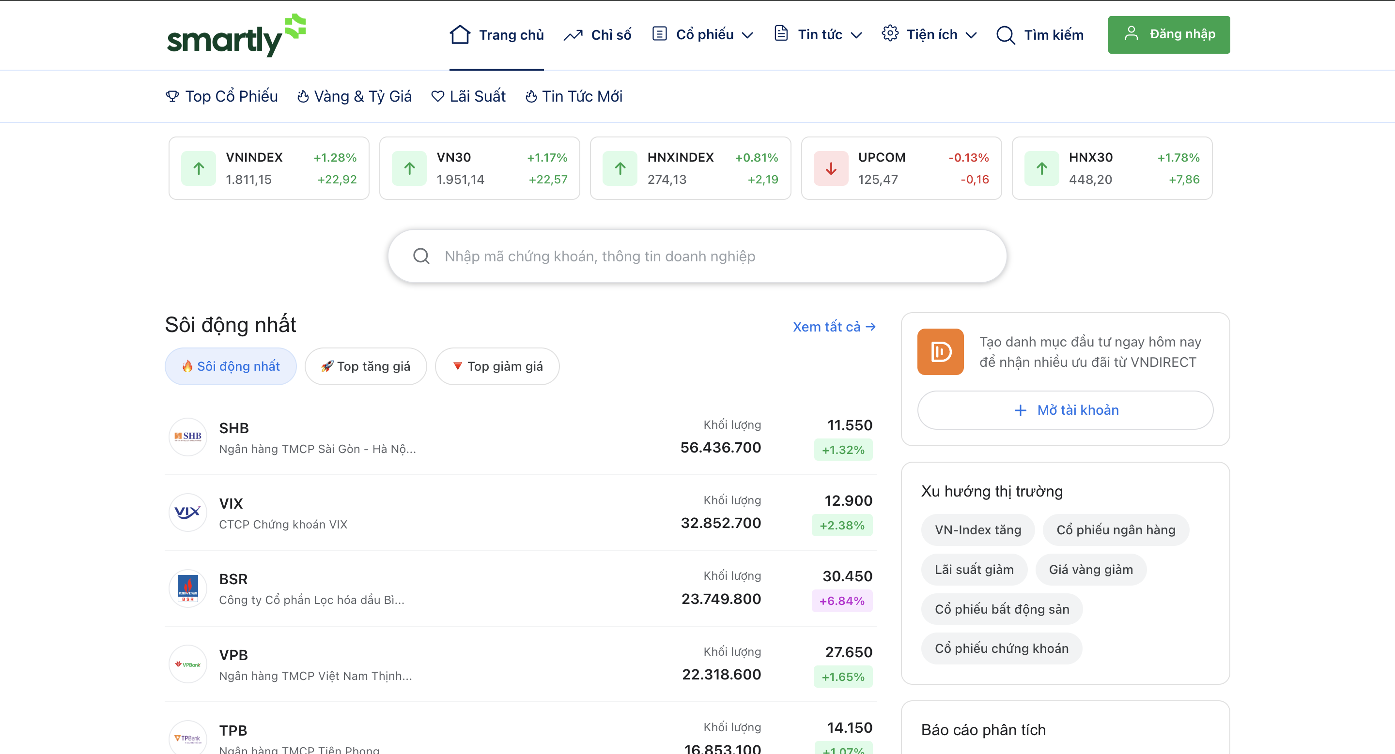Viewport: 1395px width, 754px height.
Task: Click the document icon beside Tin tức
Action: (781, 34)
